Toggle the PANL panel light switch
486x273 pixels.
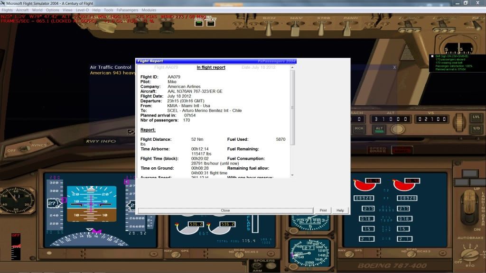click(x=348, y=28)
